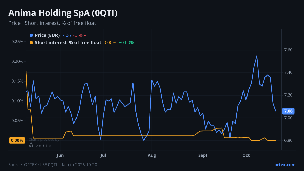
Task: Toggle the Price (EUR) legend label
Action: (x=47, y=35)
